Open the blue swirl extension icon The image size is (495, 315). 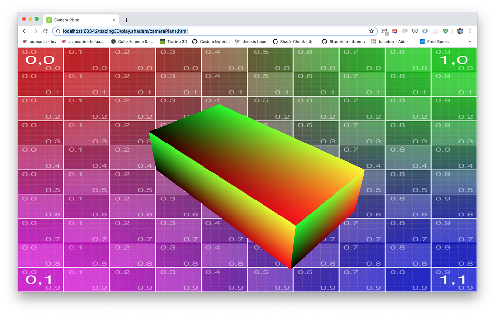click(426, 31)
